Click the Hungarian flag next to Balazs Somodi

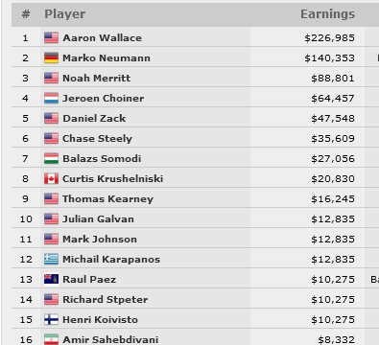pyautogui.click(x=51, y=158)
